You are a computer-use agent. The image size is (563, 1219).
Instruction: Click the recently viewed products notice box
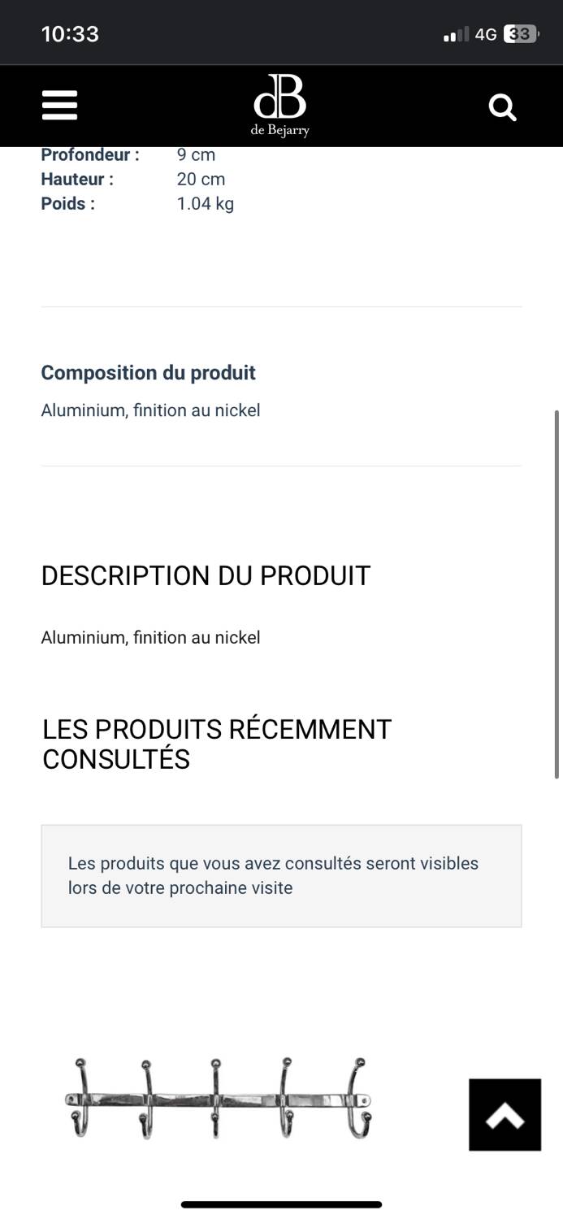pos(281,875)
